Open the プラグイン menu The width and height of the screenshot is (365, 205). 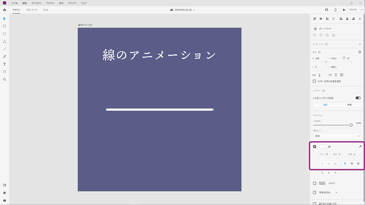pos(50,3)
